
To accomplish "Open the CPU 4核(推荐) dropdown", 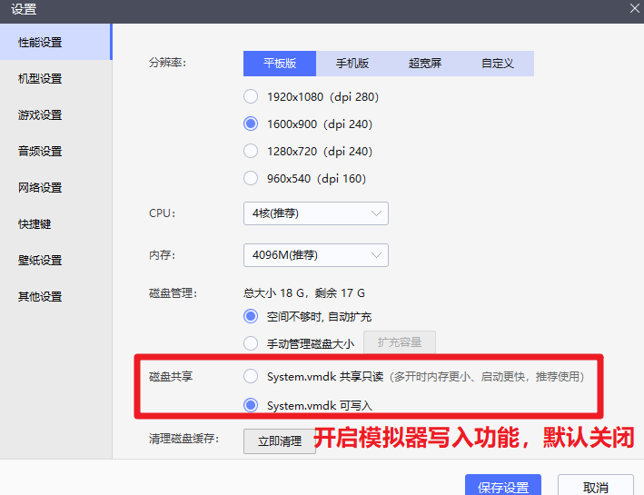I will click(315, 213).
